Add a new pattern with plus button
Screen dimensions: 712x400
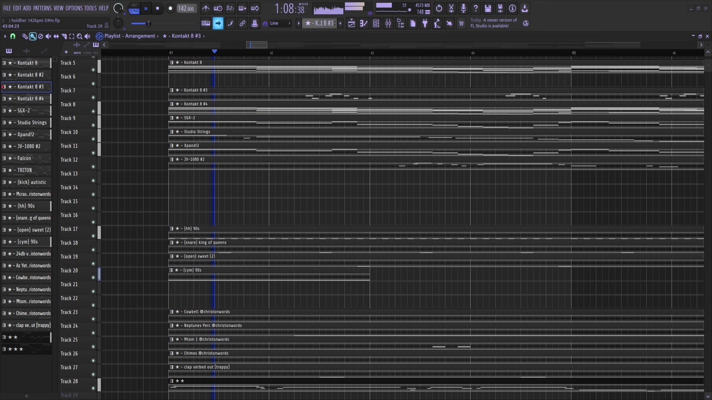(x=340, y=23)
